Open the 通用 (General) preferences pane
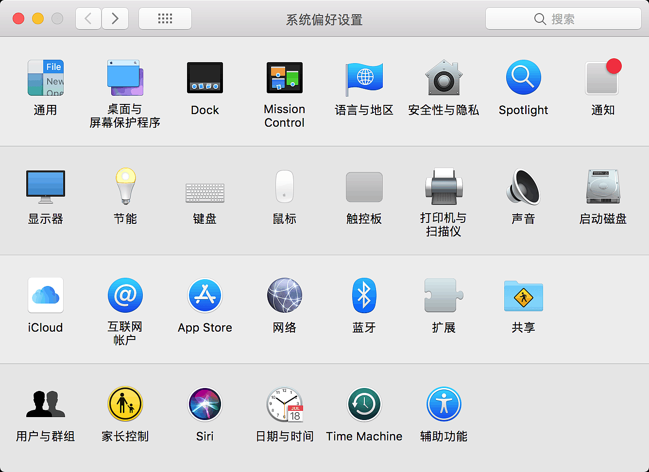Screen dimensions: 649x472 46,78
